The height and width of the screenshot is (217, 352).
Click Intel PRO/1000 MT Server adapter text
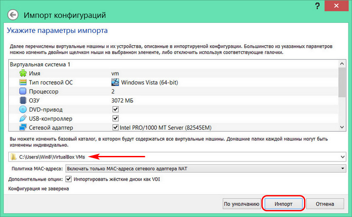pyautogui.click(x=165, y=127)
